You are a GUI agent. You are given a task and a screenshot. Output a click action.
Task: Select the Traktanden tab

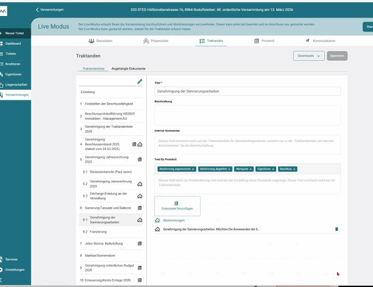pos(211,41)
